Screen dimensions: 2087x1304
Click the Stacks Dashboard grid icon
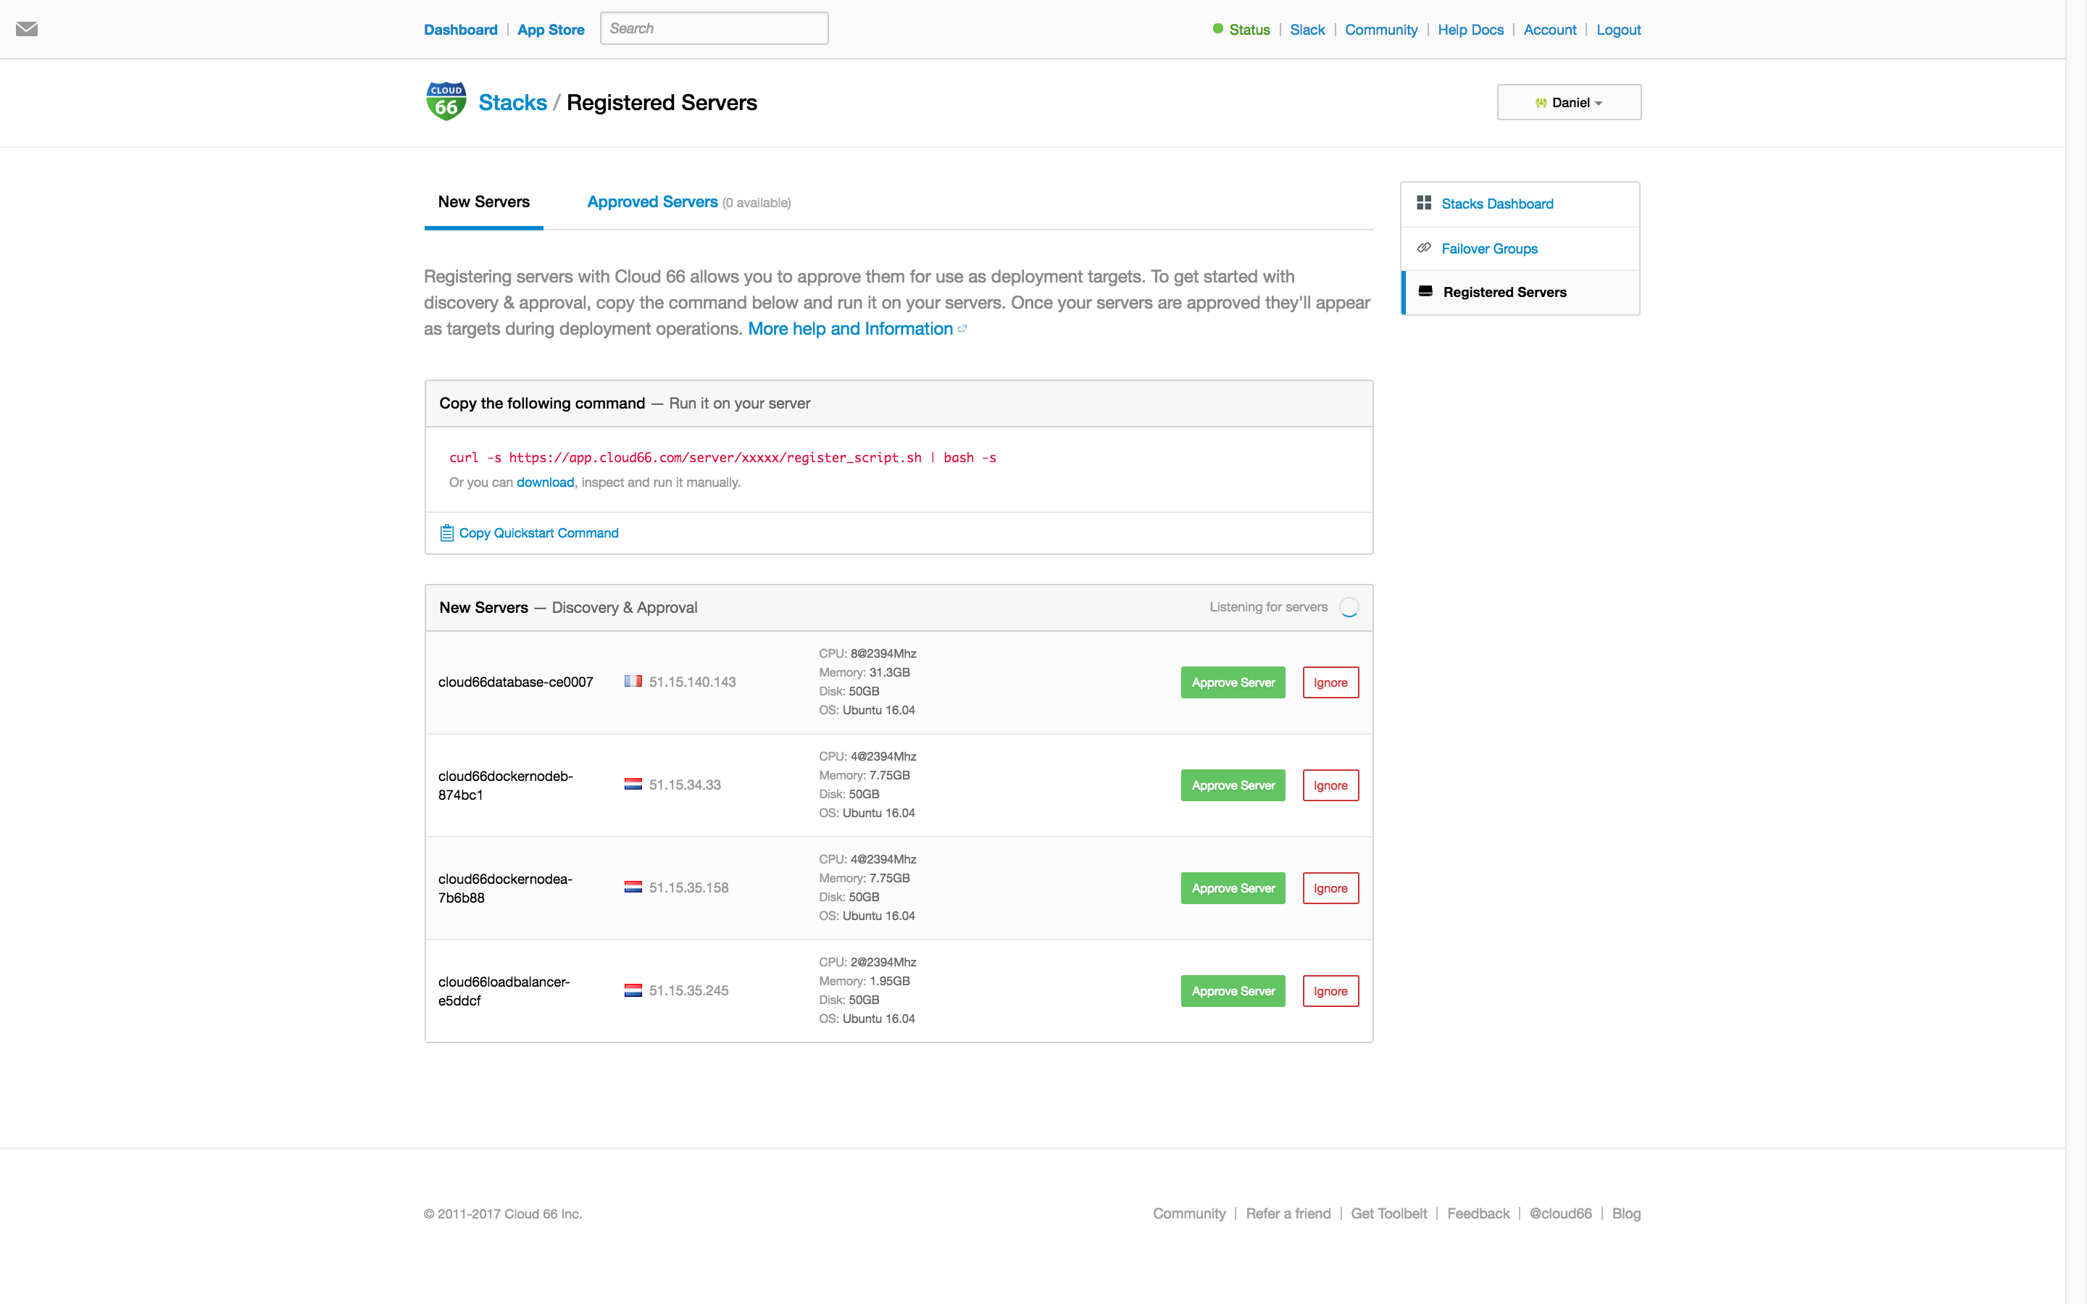pyautogui.click(x=1425, y=204)
